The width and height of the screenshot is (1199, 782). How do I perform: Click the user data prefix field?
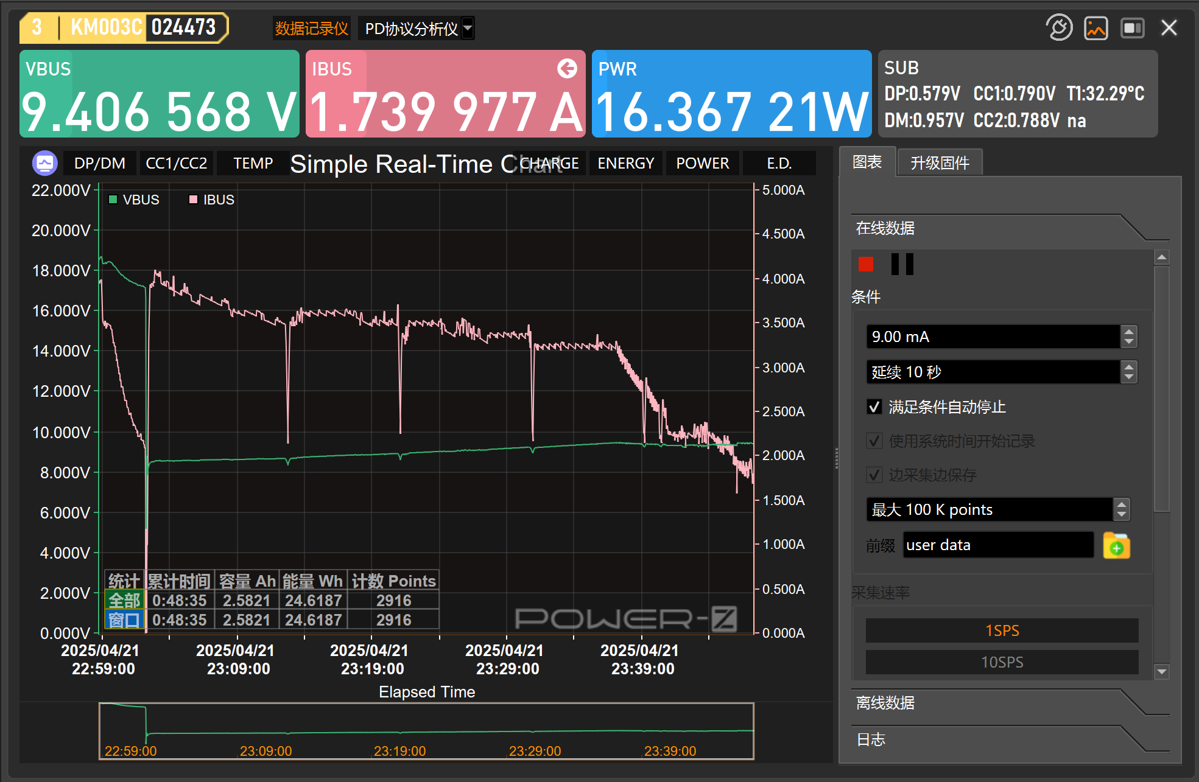997,545
